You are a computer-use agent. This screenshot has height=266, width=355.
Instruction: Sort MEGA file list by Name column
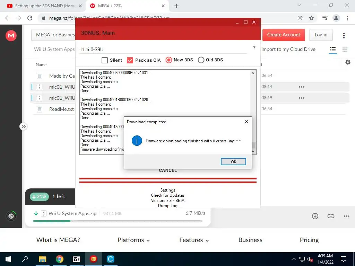click(x=41, y=65)
